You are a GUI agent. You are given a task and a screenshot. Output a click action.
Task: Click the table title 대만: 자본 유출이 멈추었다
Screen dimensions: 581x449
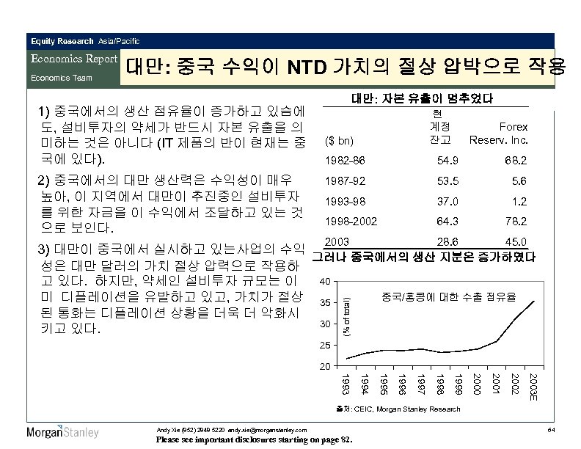[422, 98]
